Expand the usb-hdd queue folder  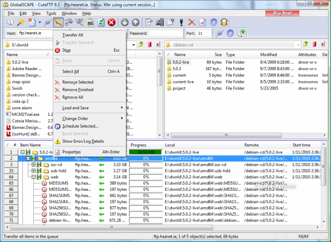click(x=33, y=171)
